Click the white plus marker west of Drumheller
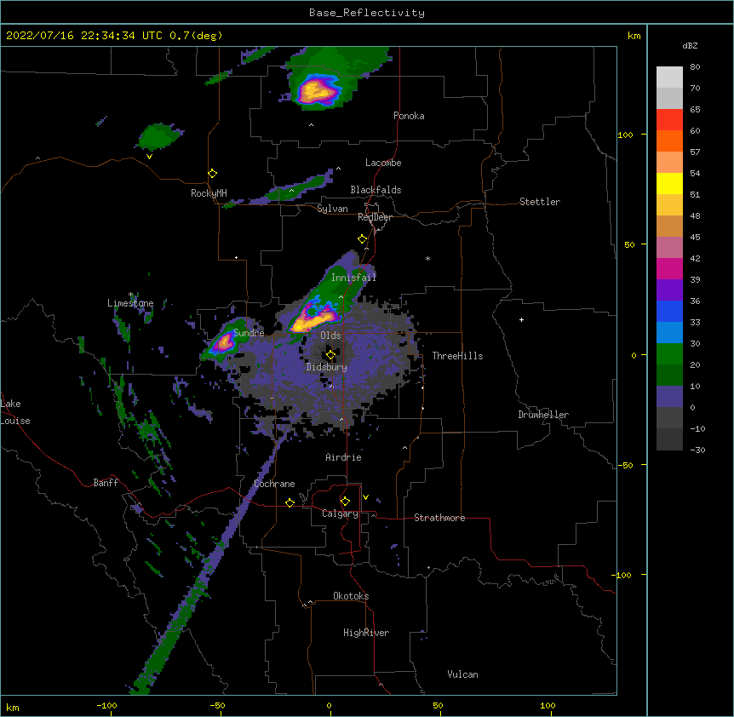The width and height of the screenshot is (734, 717). coord(521,319)
